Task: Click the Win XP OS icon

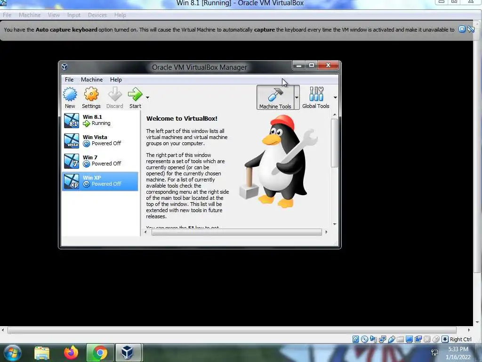Action: [72, 181]
